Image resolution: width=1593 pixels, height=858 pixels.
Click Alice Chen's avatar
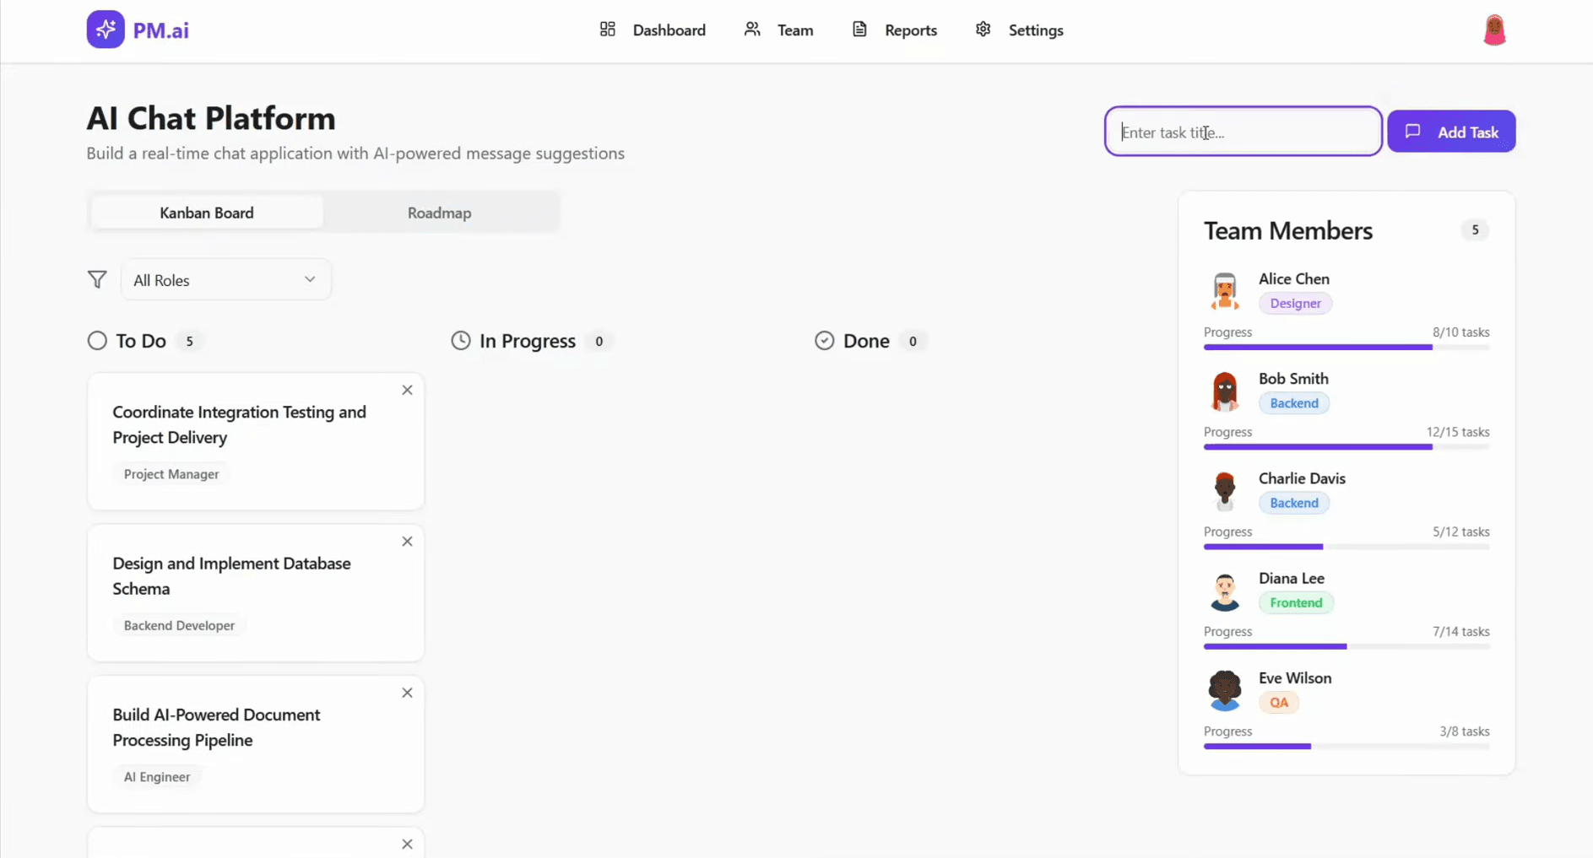point(1225,291)
